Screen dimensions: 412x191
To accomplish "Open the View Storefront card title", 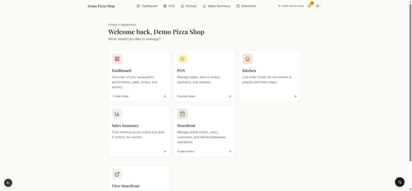I will 126,186.
